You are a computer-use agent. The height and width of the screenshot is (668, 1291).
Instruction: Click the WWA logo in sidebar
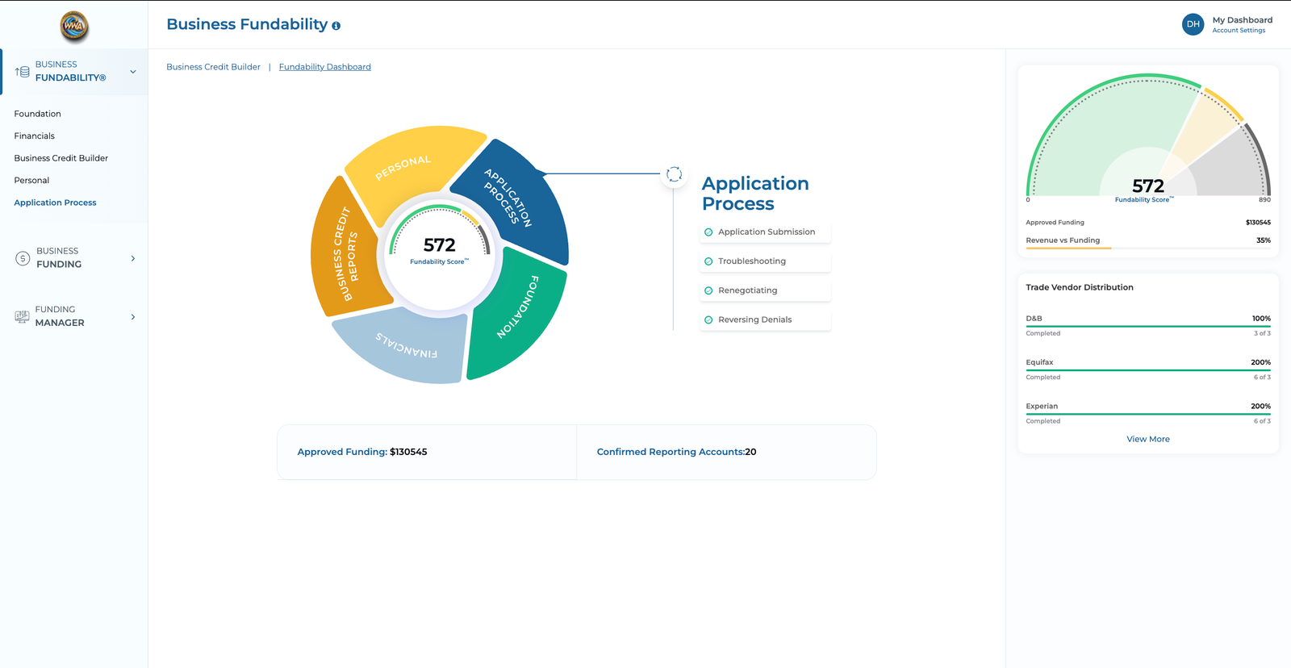(x=74, y=26)
